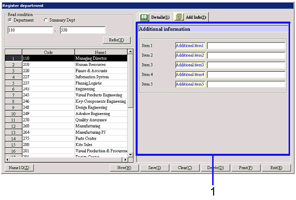Open the Add Info(2) tab
296x200 pixels.
click(x=190, y=17)
